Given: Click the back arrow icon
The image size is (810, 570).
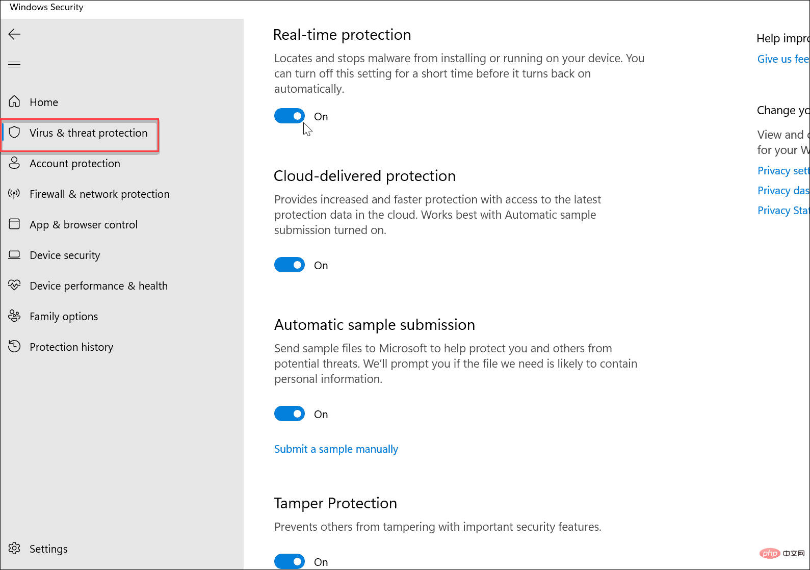Looking at the screenshot, I should [x=14, y=34].
